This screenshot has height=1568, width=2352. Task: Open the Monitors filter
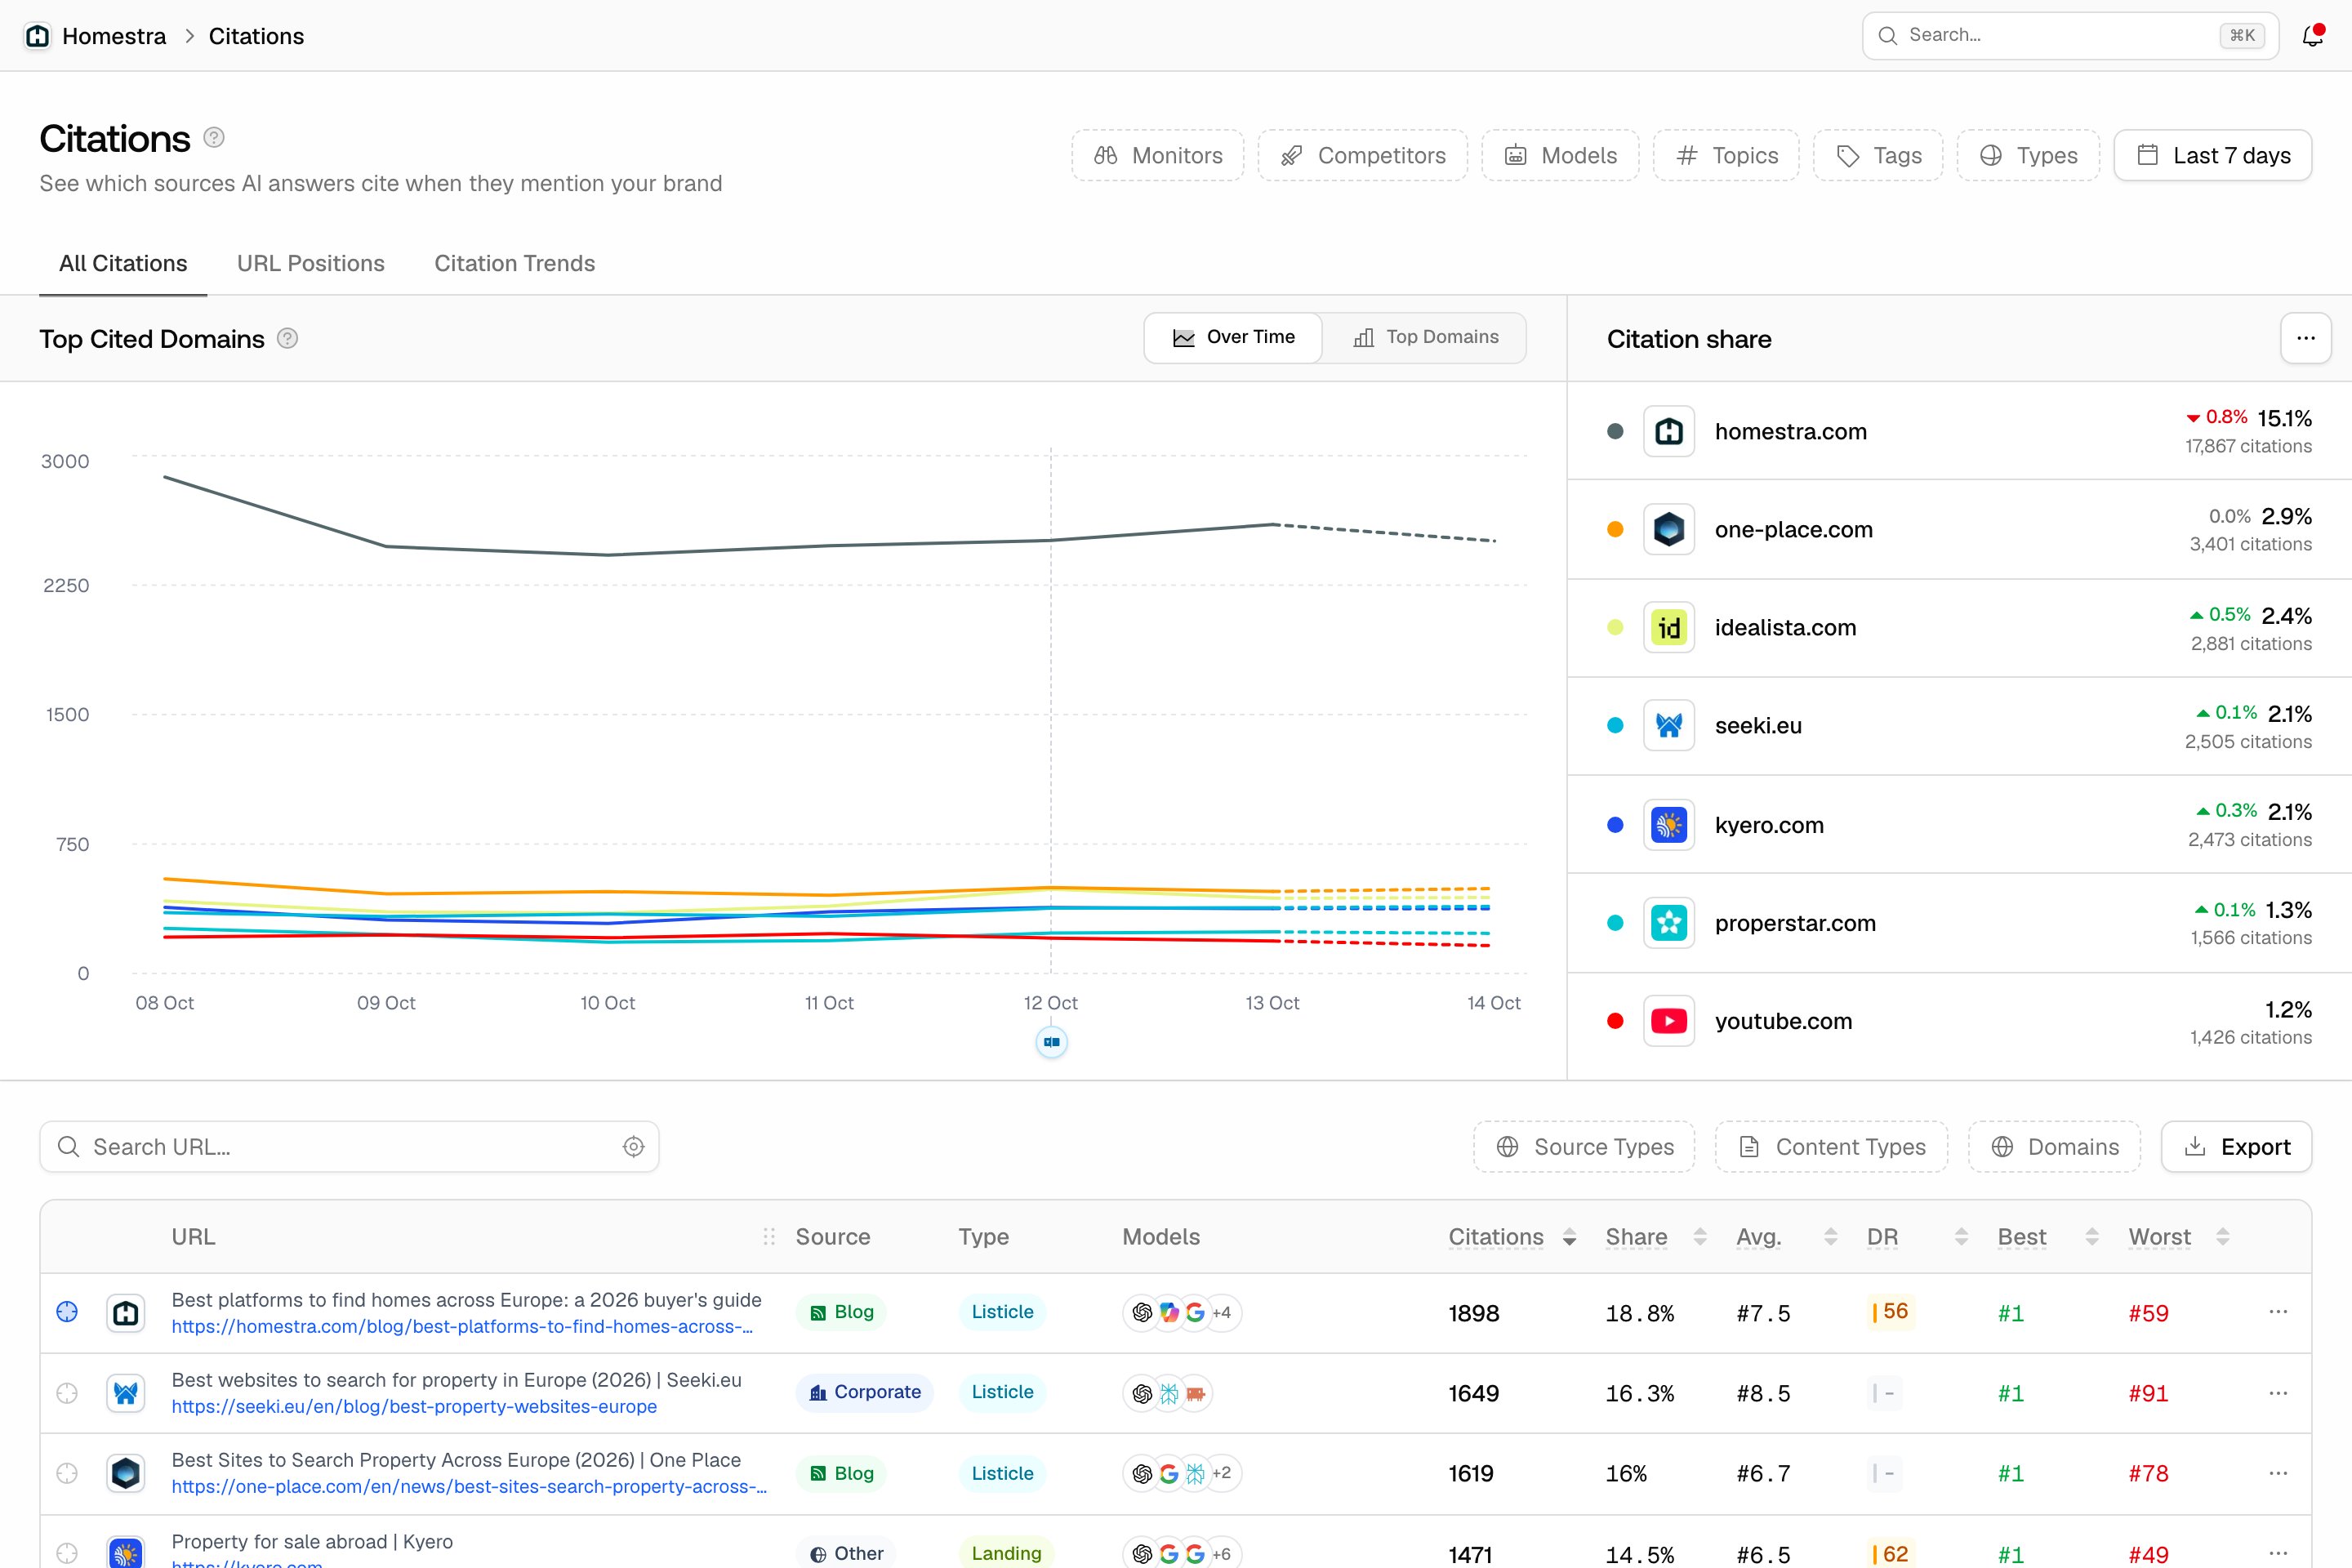click(x=1158, y=155)
